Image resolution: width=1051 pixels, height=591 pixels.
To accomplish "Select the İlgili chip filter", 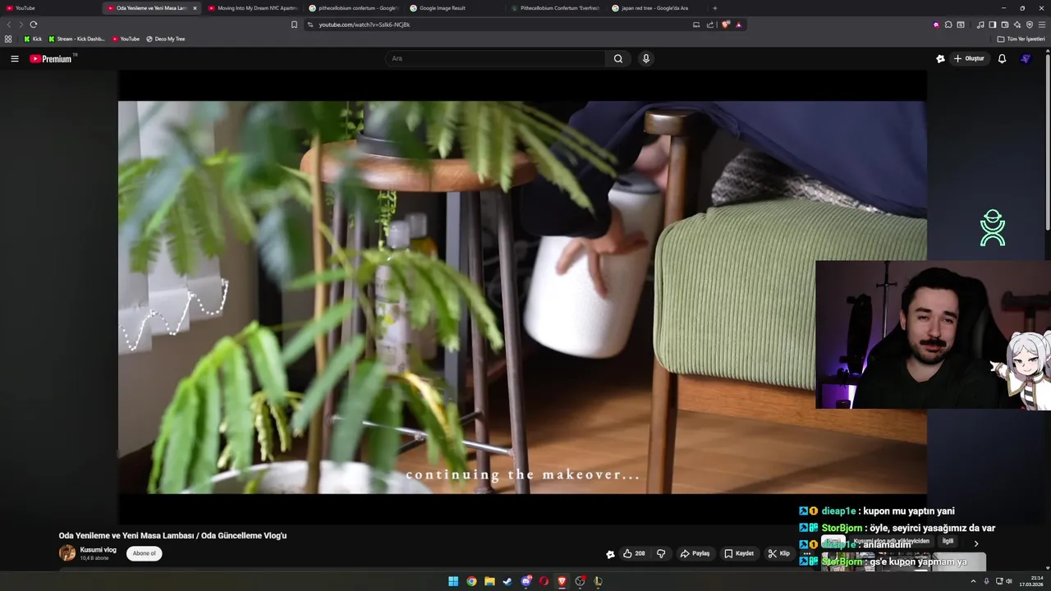I will (x=948, y=542).
